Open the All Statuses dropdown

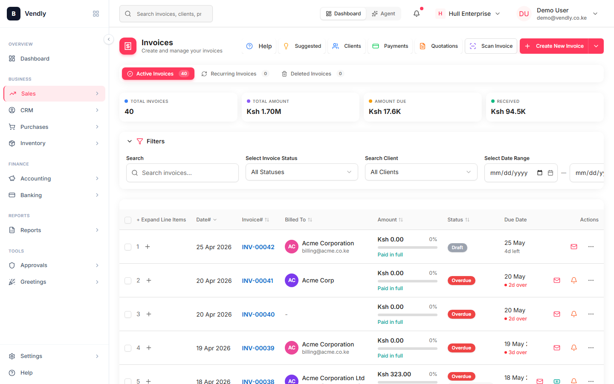(302, 172)
